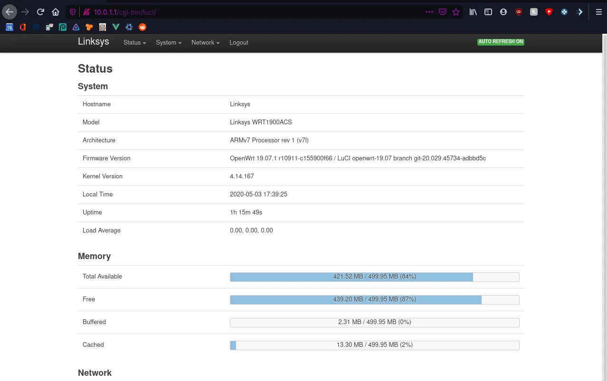This screenshot has width=607, height=381.
Task: Open the Firefox hamburger menu
Action: (598, 12)
